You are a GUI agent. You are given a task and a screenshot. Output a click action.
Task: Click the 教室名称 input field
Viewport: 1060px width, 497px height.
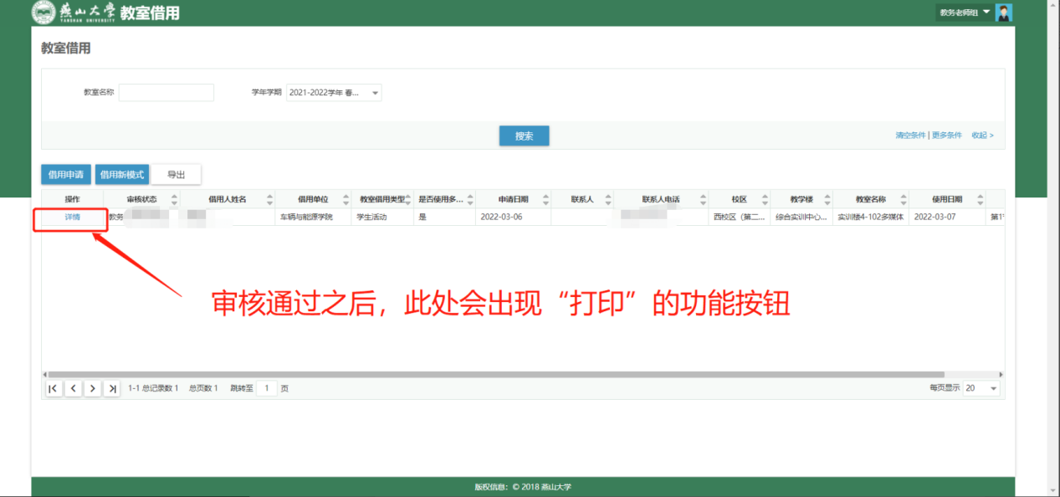point(166,93)
